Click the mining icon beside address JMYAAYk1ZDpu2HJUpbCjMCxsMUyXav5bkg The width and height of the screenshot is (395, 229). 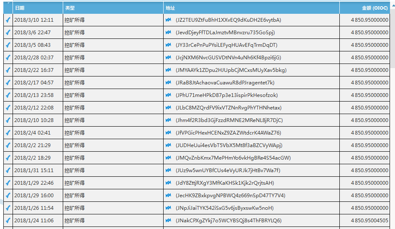coord(168,70)
